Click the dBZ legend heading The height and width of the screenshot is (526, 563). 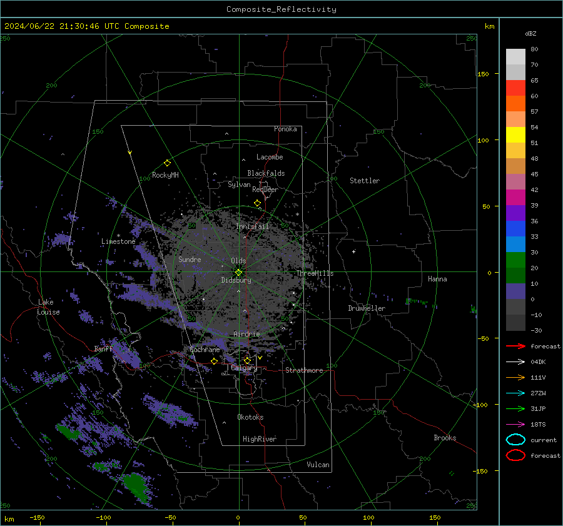[530, 33]
